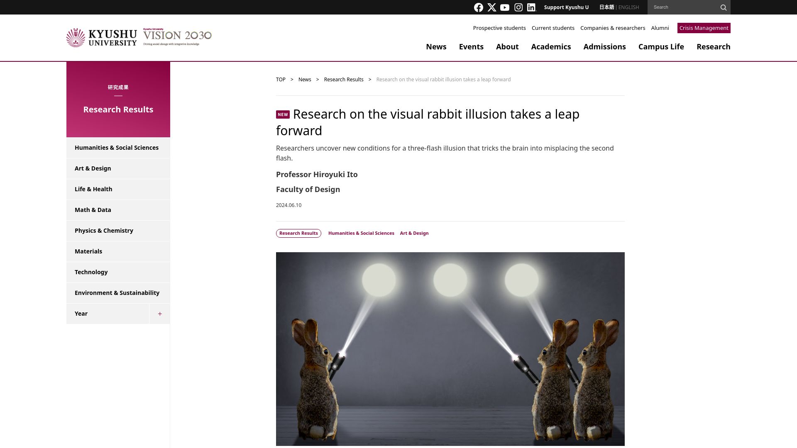Open the YouTube channel icon
This screenshot has height=448, width=797.
[505, 7]
